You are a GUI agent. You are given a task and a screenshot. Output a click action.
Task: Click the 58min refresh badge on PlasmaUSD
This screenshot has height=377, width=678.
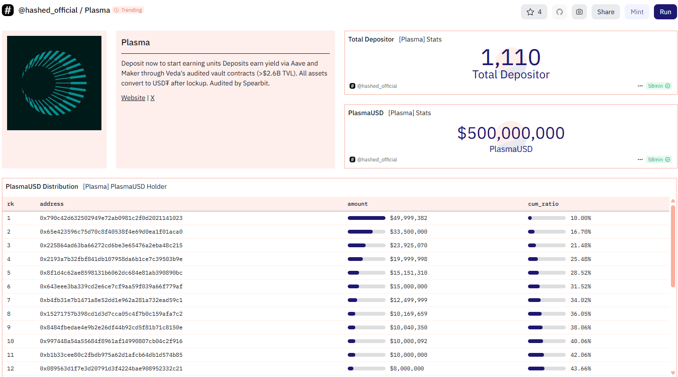[659, 159]
